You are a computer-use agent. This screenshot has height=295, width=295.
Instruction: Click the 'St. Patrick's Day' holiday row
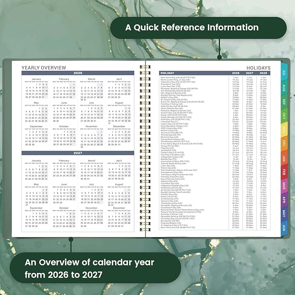[215, 100]
